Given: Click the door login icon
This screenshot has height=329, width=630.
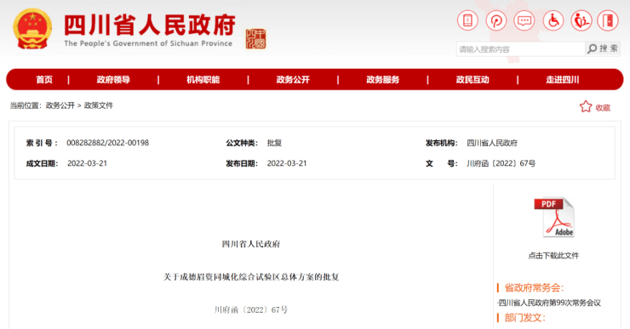Looking at the screenshot, I should 608,20.
